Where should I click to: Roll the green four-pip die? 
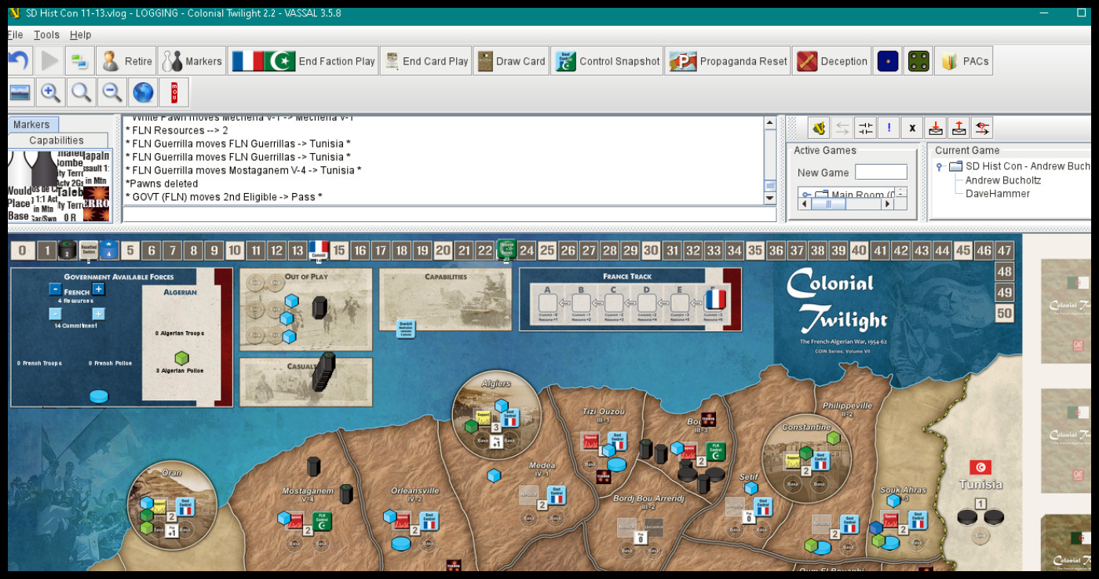(x=918, y=60)
